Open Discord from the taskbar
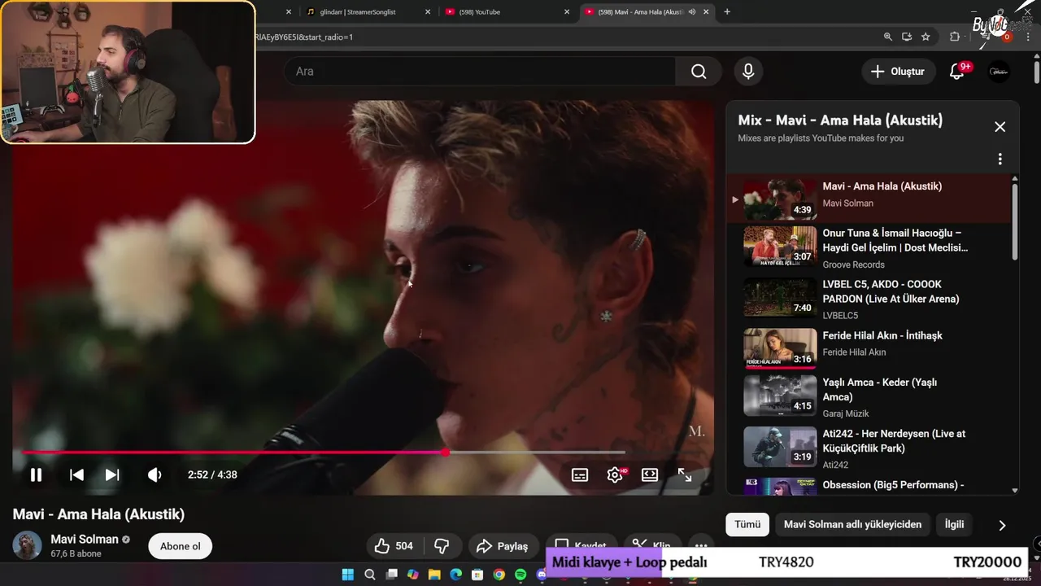This screenshot has width=1041, height=586. 542,575
